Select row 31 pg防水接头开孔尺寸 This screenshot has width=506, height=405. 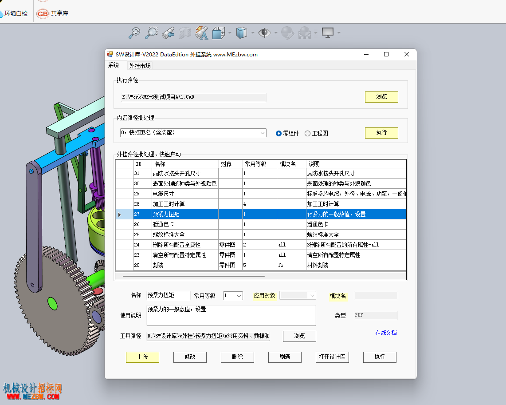click(261, 174)
